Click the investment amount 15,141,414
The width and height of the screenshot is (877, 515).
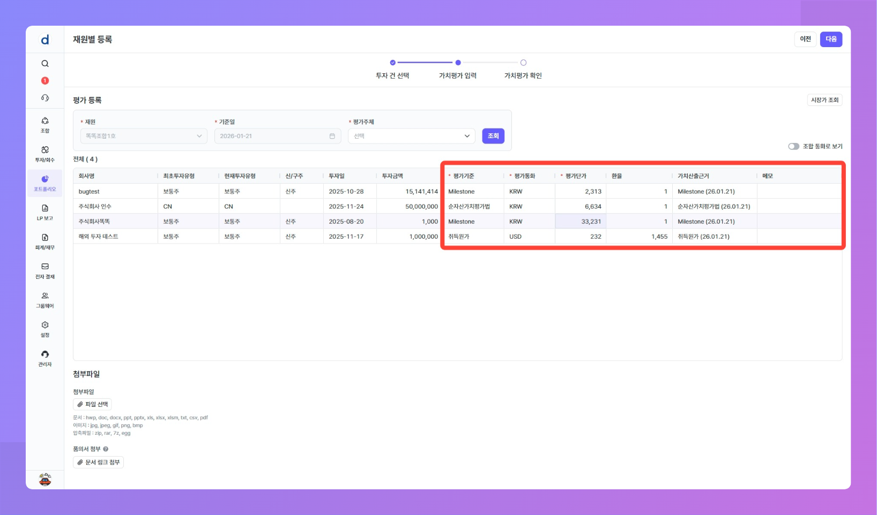click(422, 192)
